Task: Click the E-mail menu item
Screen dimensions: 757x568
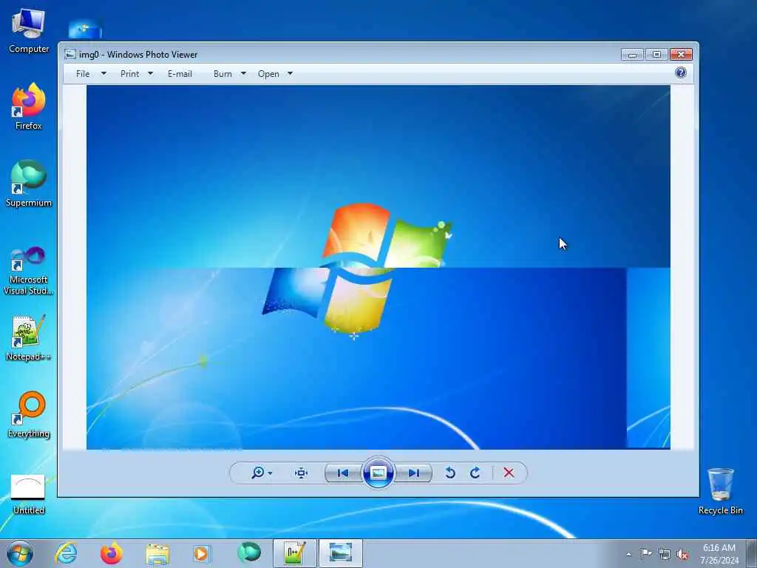Action: pyautogui.click(x=180, y=73)
